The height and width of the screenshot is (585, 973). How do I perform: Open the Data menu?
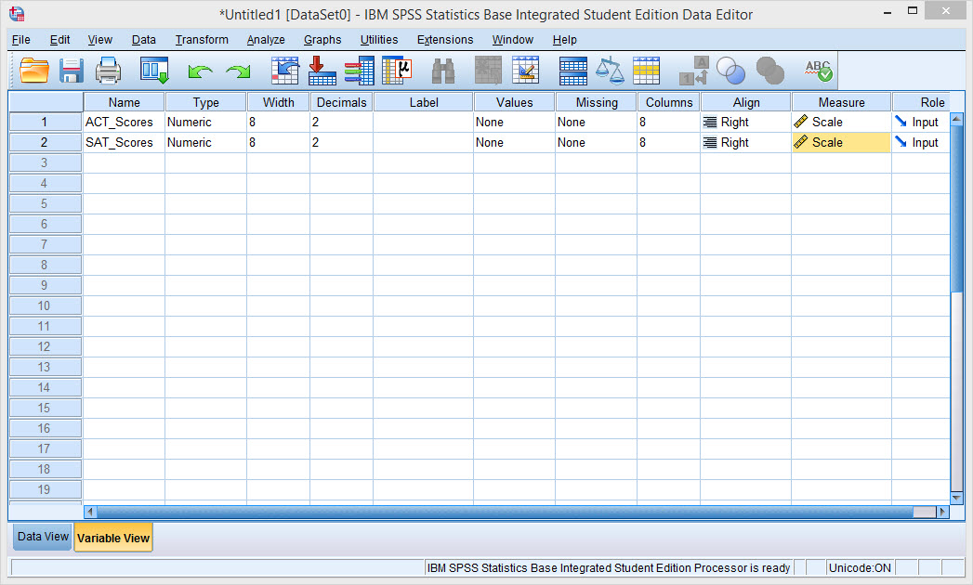(143, 40)
